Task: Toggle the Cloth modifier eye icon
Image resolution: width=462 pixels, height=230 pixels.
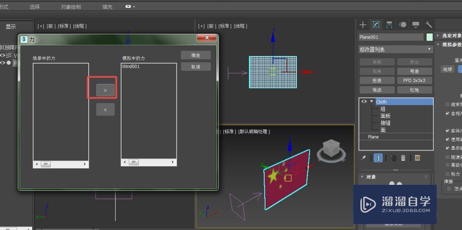Action: 364,101
